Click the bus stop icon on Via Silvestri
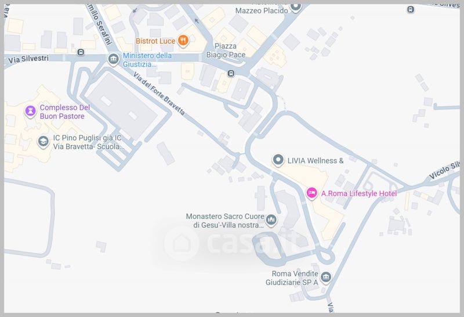This screenshot has height=317, width=464. click(x=81, y=52)
